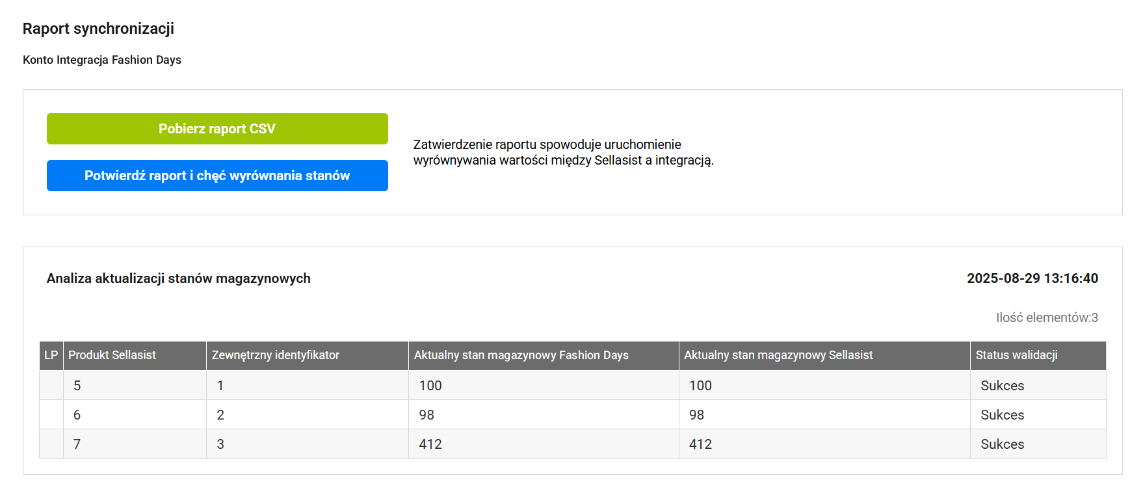This screenshot has height=495, width=1143.
Task: Click Aktualny stan magazynowy Fashion Days header
Action: pyautogui.click(x=521, y=355)
